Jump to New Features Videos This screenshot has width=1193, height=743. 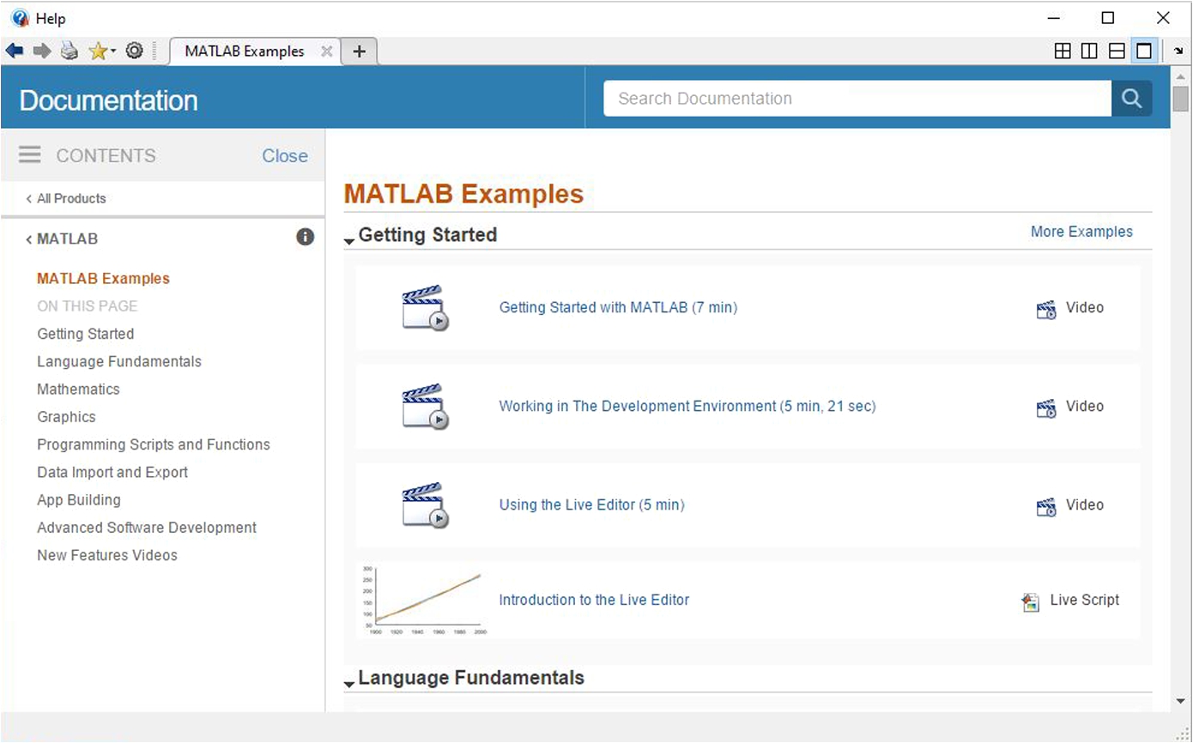coord(107,555)
